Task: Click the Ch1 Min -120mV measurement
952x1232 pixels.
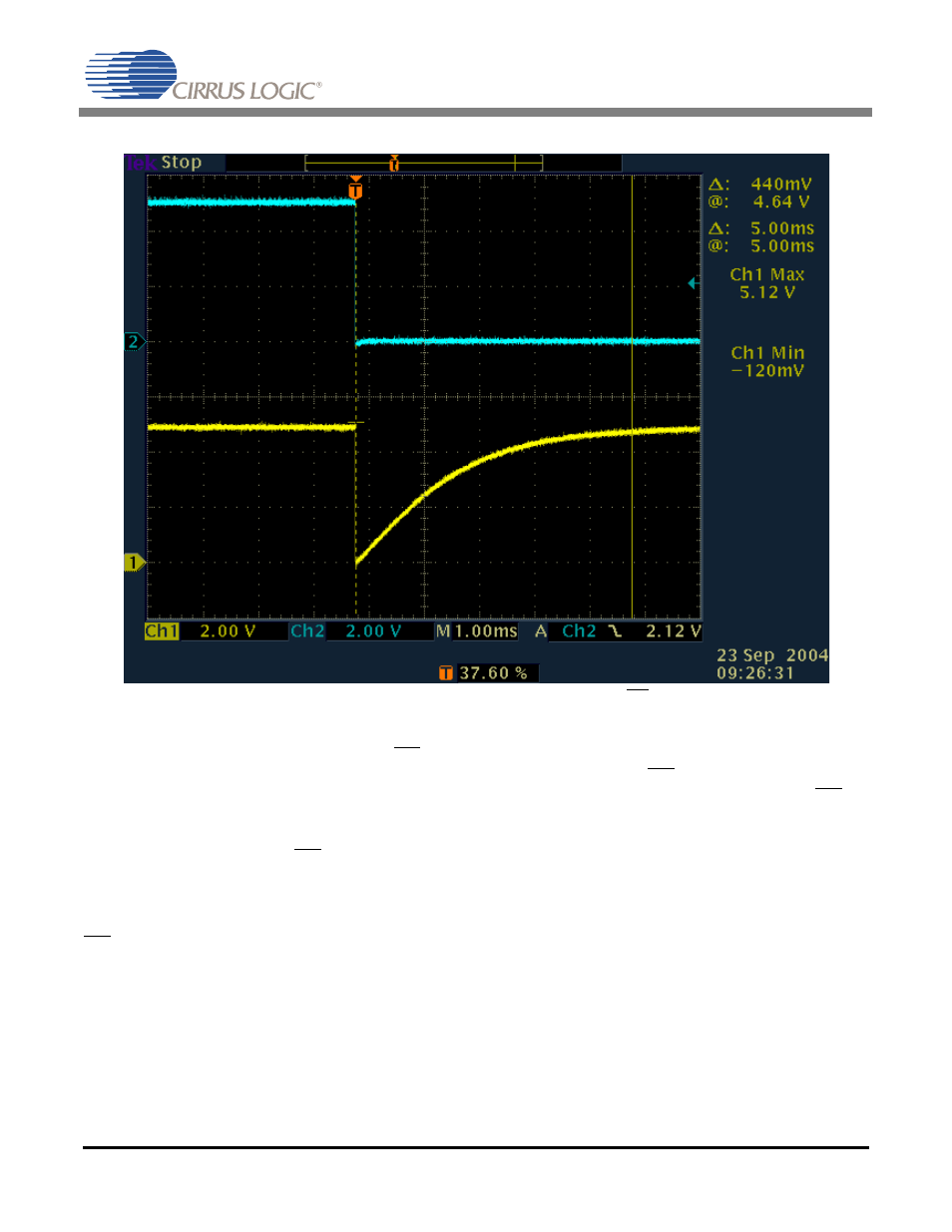Action: [767, 362]
